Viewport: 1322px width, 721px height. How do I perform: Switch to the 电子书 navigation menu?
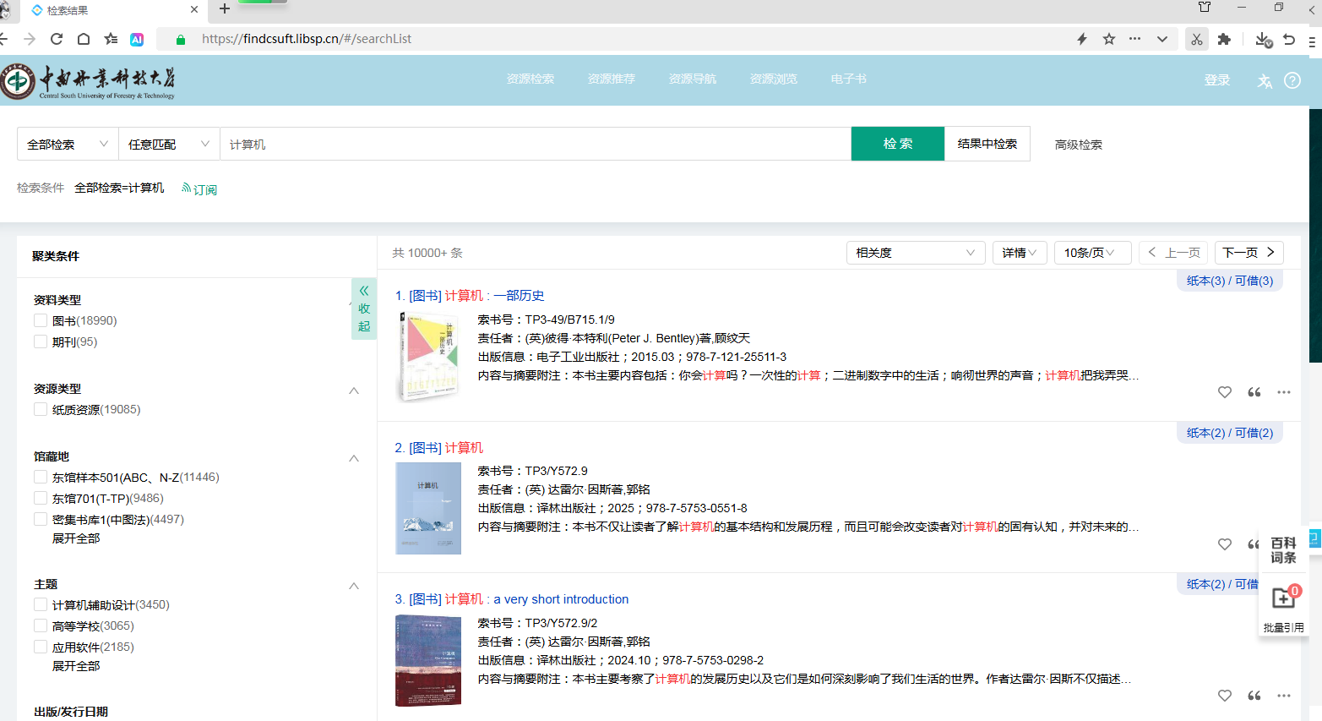click(x=848, y=79)
